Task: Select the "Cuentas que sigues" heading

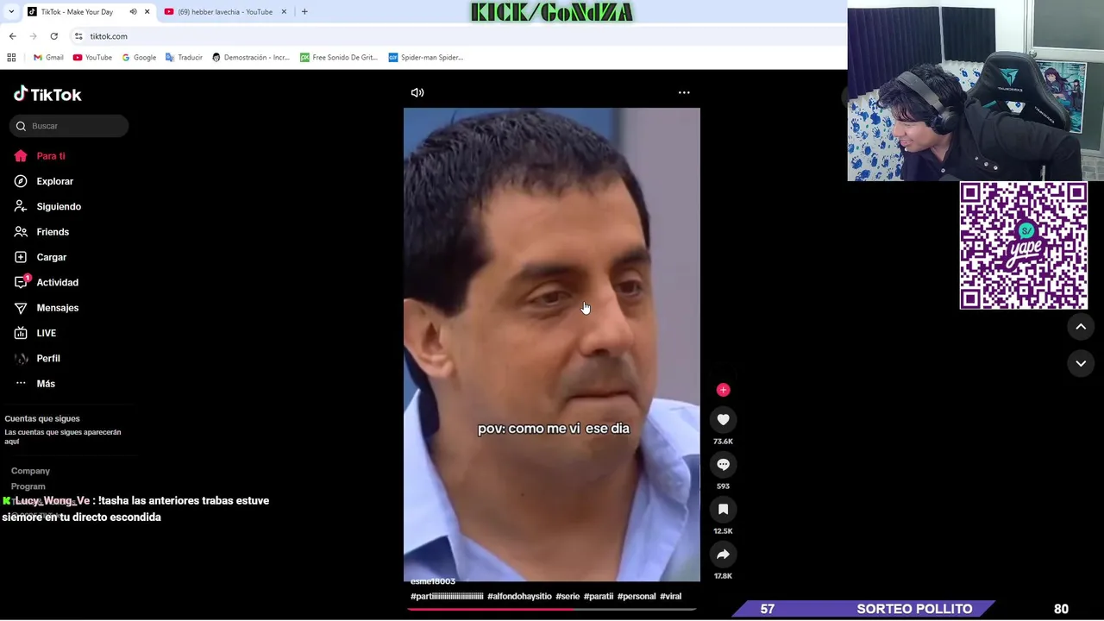Action: pos(42,418)
